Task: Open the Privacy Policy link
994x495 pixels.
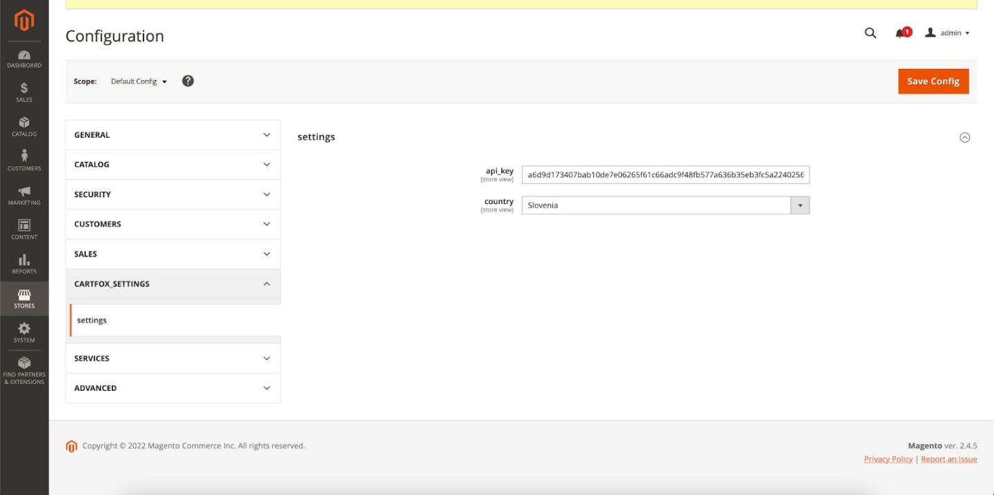Action: 888,459
